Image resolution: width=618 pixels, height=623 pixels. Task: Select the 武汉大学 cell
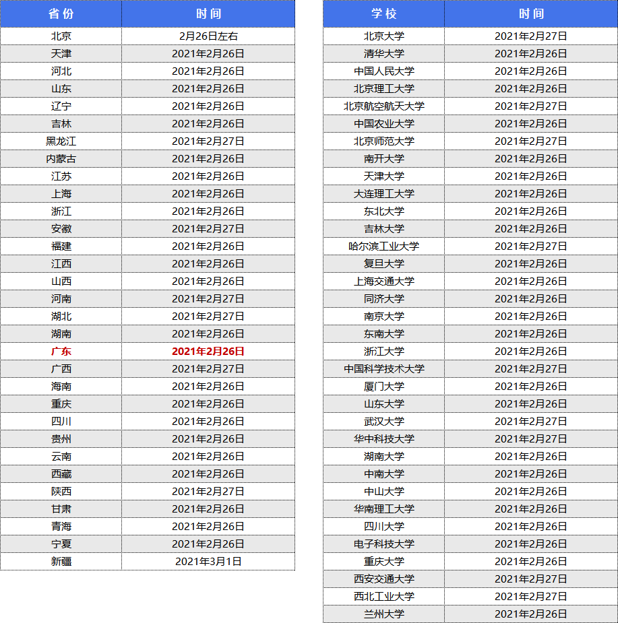[x=383, y=421]
